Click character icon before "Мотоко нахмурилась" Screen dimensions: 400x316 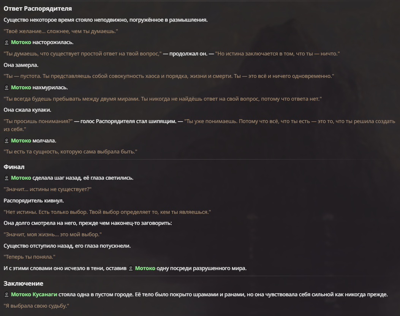tap(6, 87)
